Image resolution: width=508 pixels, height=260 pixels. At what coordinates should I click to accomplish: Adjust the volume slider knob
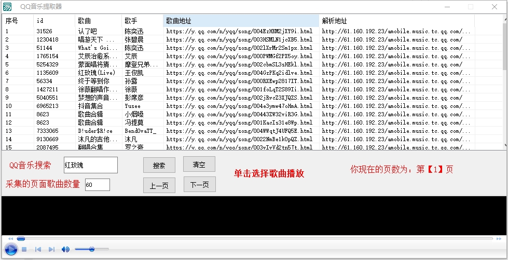pos(92,250)
